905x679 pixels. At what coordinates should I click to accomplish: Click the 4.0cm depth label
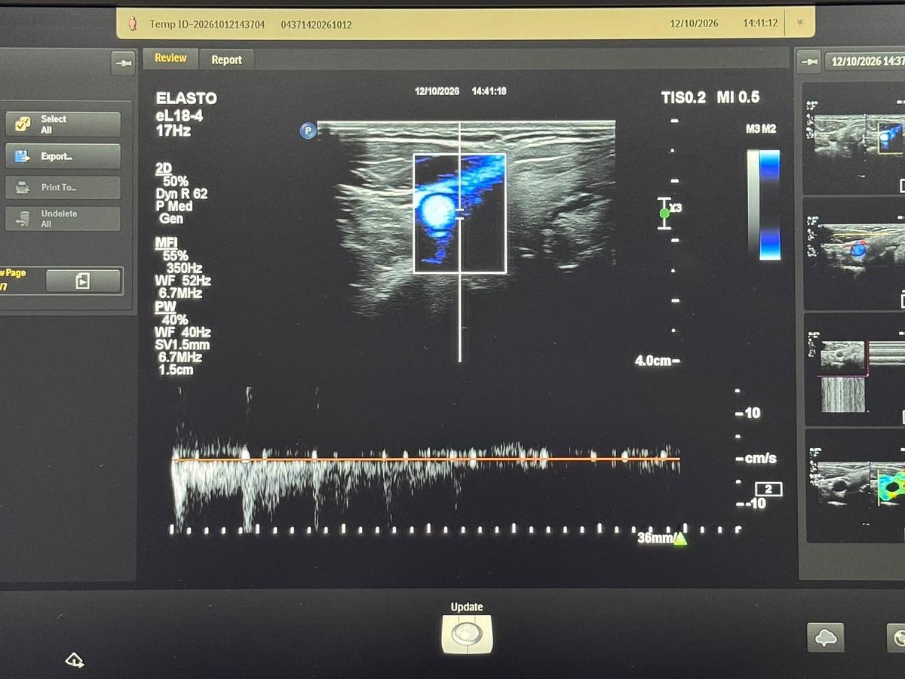click(x=652, y=361)
